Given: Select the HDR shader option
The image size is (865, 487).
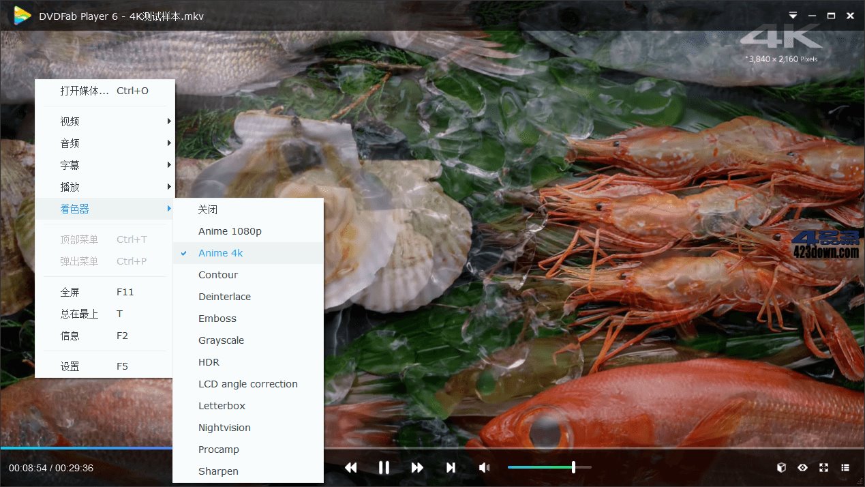Looking at the screenshot, I should 209,361.
